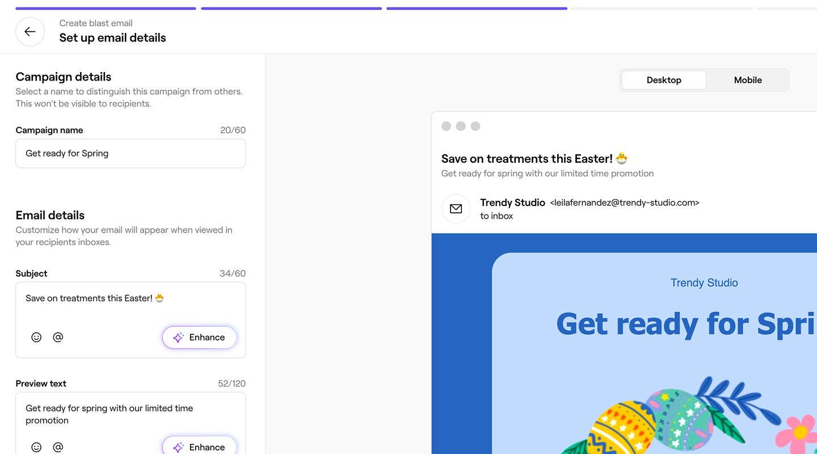Click Trendy Studio brand text in email
The image size is (817, 454).
(x=704, y=283)
